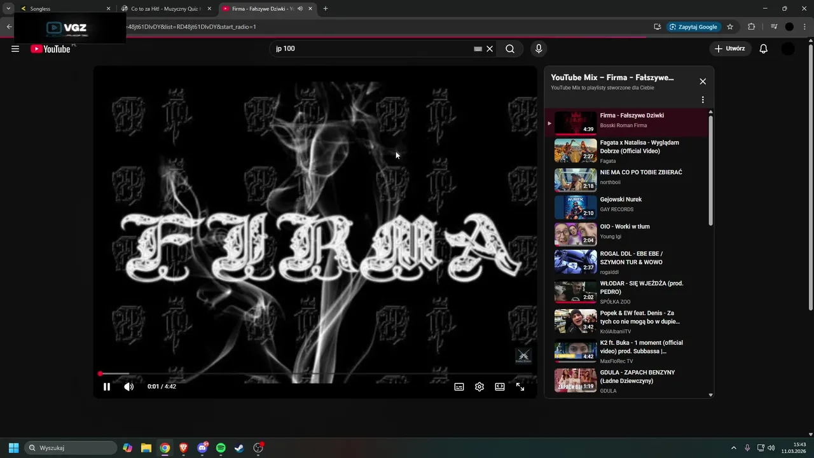Switch to theater mode
Screen dimensions: 814x458
(x=500, y=387)
